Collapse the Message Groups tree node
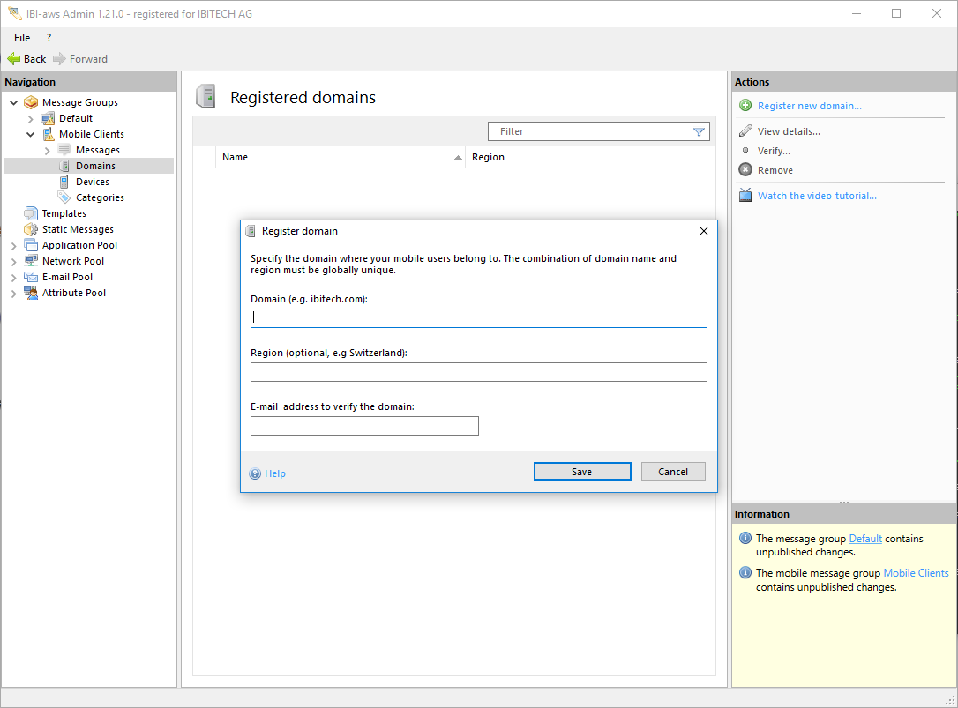This screenshot has height=708, width=958. [x=14, y=102]
